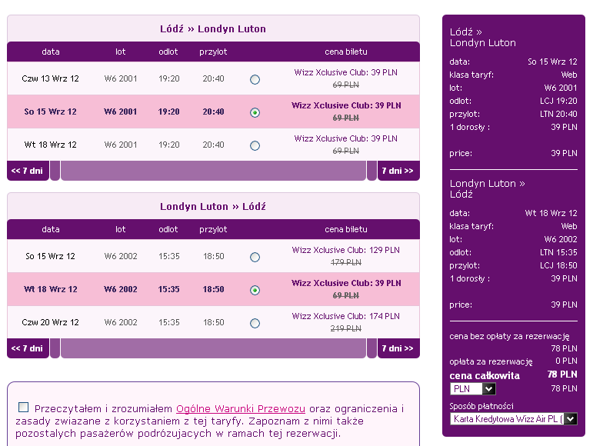Open the Sposób płatności payment method dropdown
The height and width of the screenshot is (446, 593).
[x=514, y=419]
